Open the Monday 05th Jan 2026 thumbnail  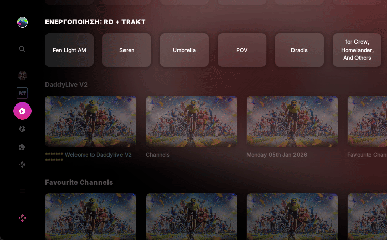point(292,122)
